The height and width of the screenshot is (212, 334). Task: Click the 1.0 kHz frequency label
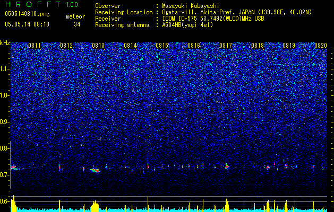(x=4, y=96)
